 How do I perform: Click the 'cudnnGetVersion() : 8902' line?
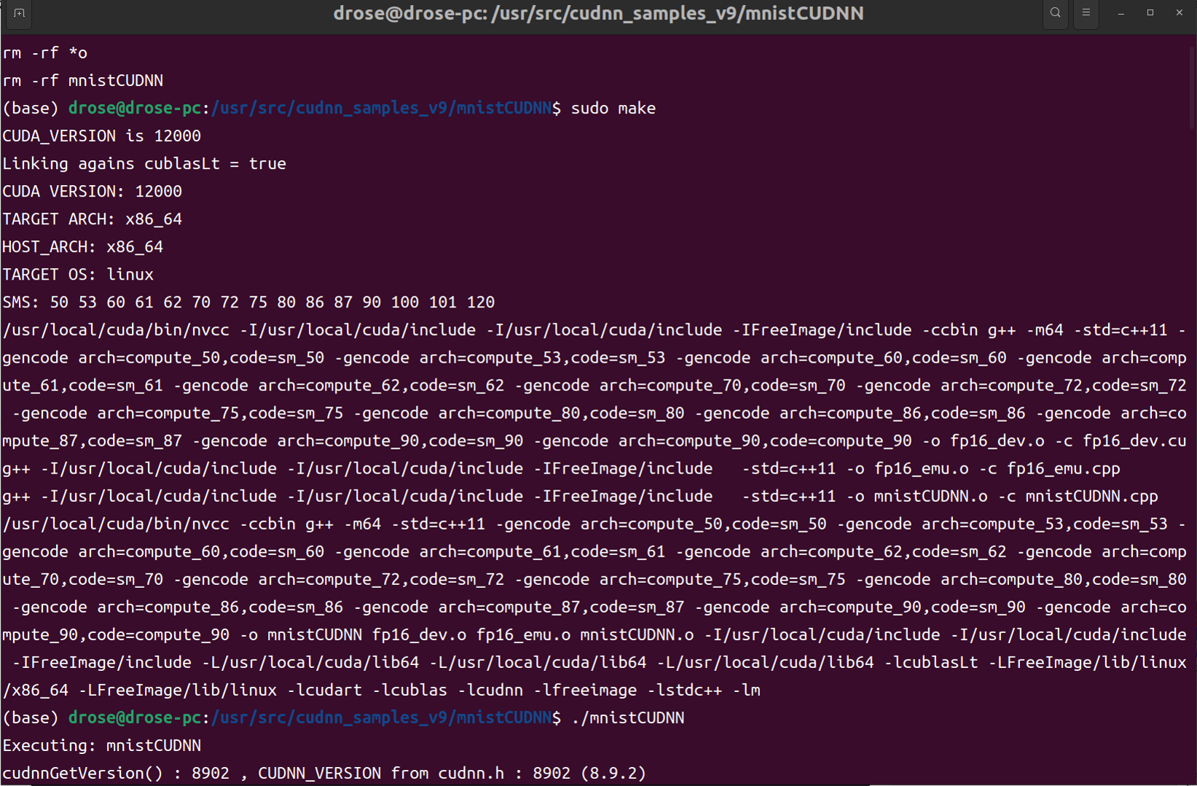pyautogui.click(x=324, y=774)
